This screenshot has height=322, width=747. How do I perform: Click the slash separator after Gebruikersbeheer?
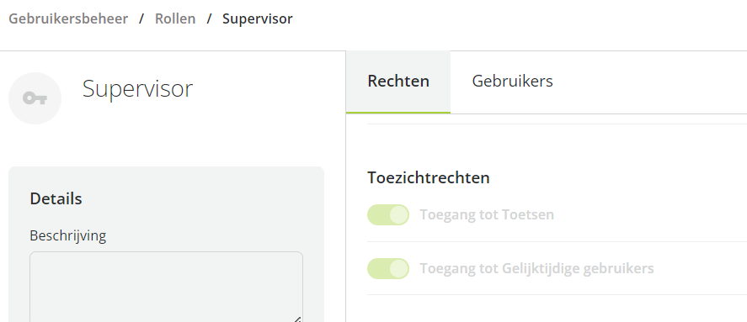coord(141,19)
